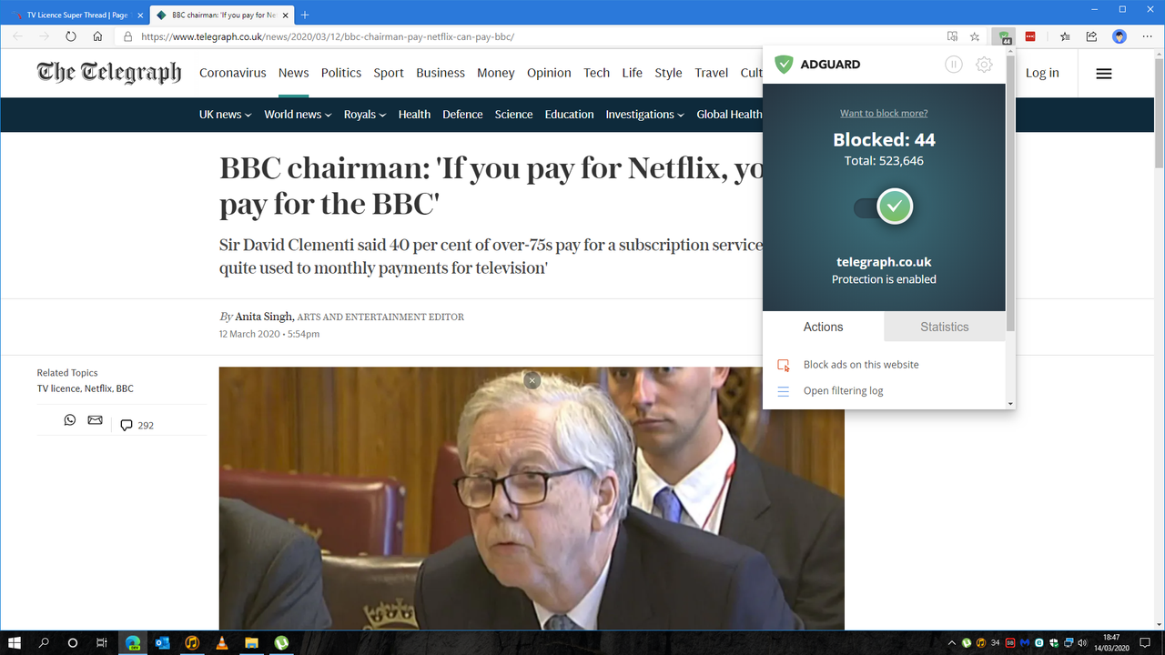Click the Log in link
Image resolution: width=1165 pixels, height=655 pixels.
coord(1042,73)
